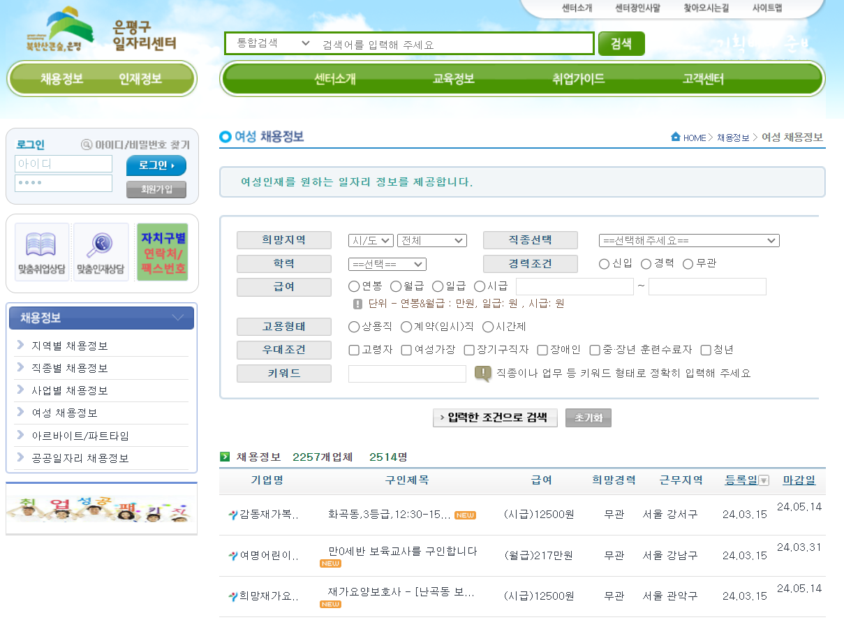Screen dimensions: 844x620
Task: Open 지역별 채용정보 sidebar link
Action: click(70, 346)
